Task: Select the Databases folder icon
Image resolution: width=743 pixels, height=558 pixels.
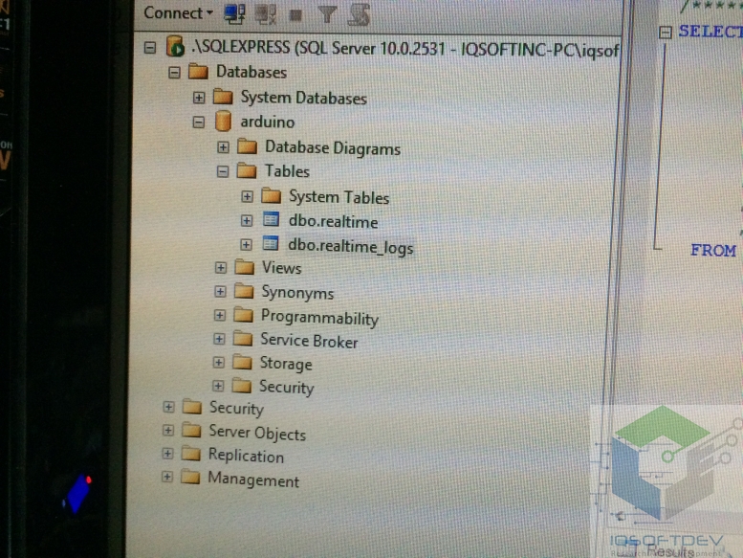Action: (198, 72)
